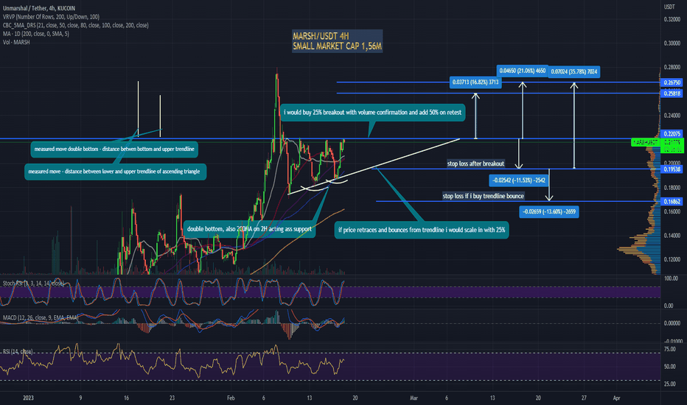Select the MARSH/USDT 4H small market cap note
The height and width of the screenshot is (405, 687).
pyautogui.click(x=337, y=41)
